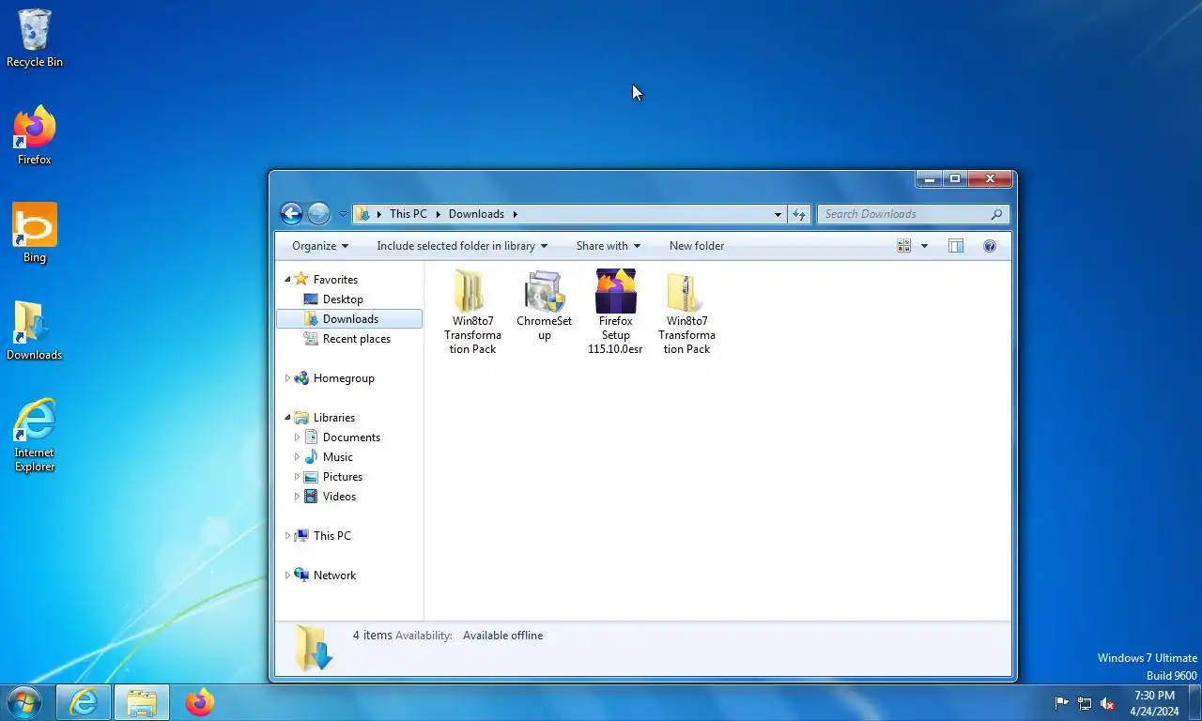Click the network tray icon
The image size is (1202, 721).
coord(1085,703)
